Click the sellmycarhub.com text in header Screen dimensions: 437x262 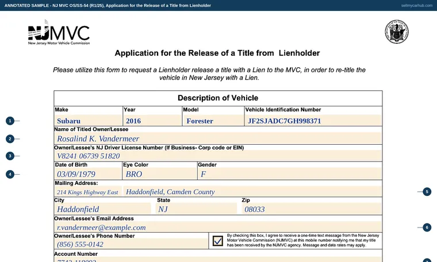point(417,5)
